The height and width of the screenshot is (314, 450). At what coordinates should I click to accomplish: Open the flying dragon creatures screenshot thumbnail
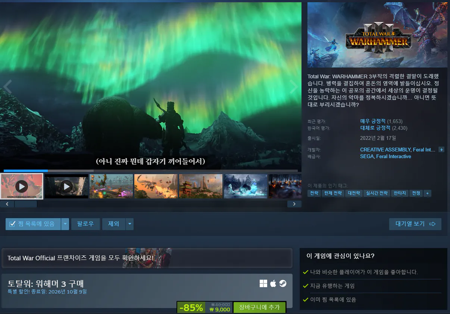111,186
